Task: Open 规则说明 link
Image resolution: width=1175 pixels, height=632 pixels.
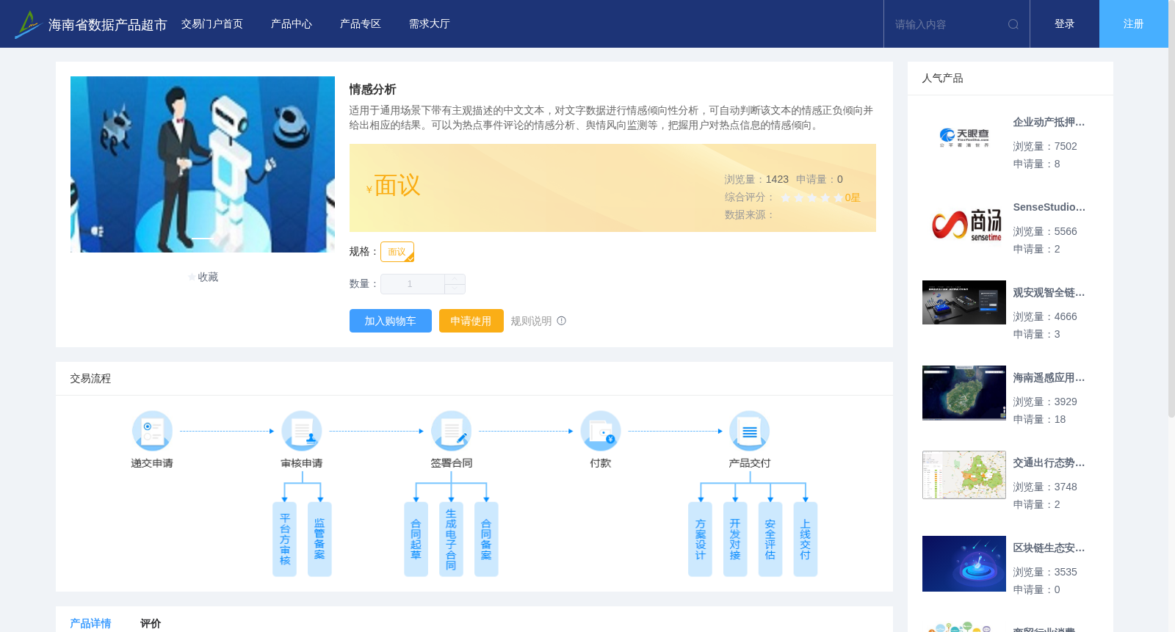Action: 531,321
